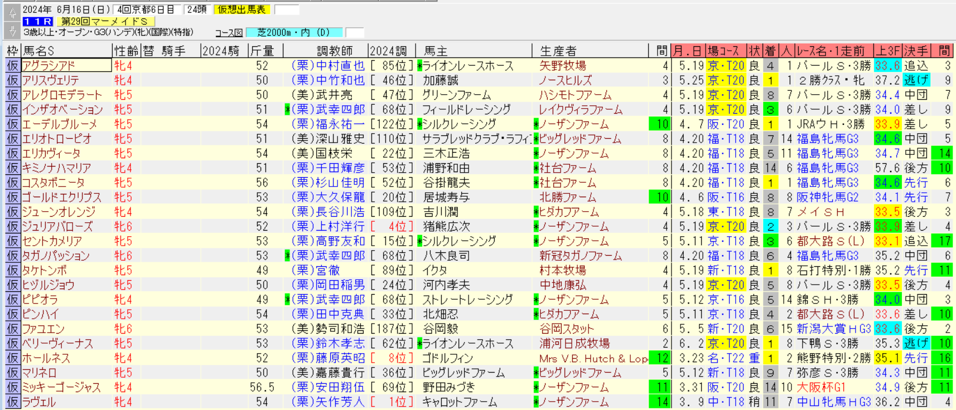Sort by the 性齢 column header
This screenshot has height=410, width=956.
[127, 51]
